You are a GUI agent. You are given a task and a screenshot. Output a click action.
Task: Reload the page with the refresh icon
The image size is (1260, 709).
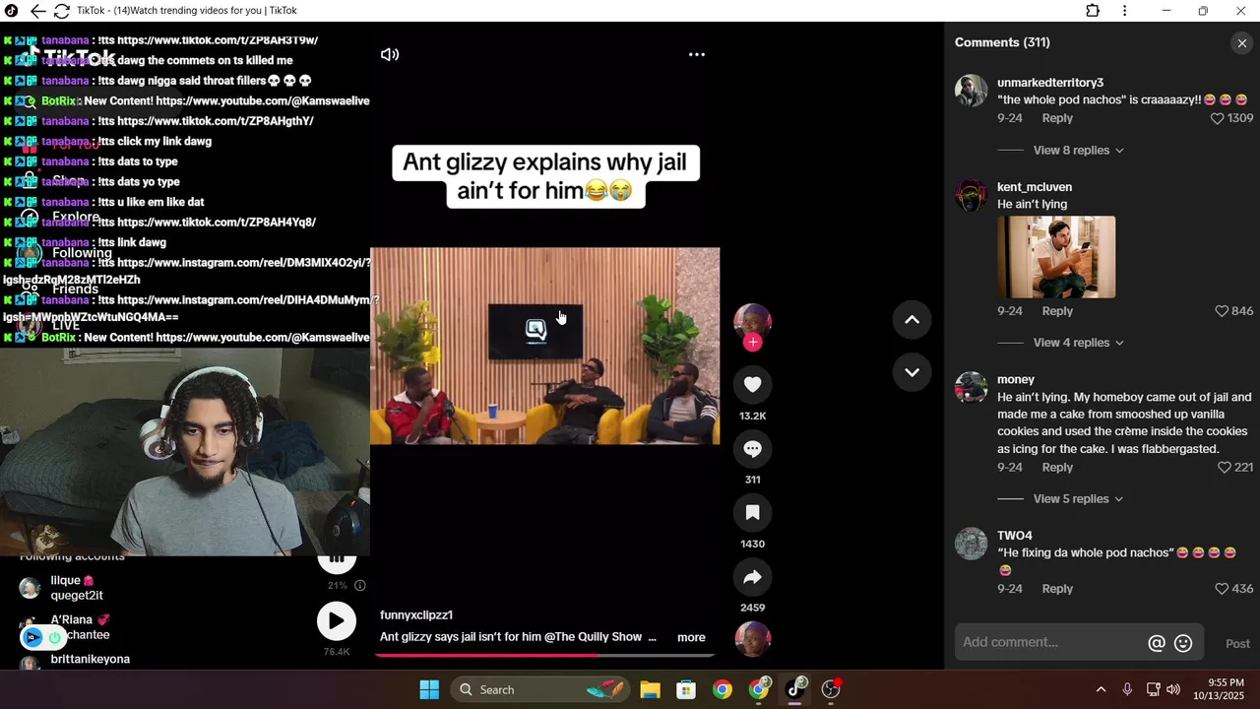tap(62, 11)
